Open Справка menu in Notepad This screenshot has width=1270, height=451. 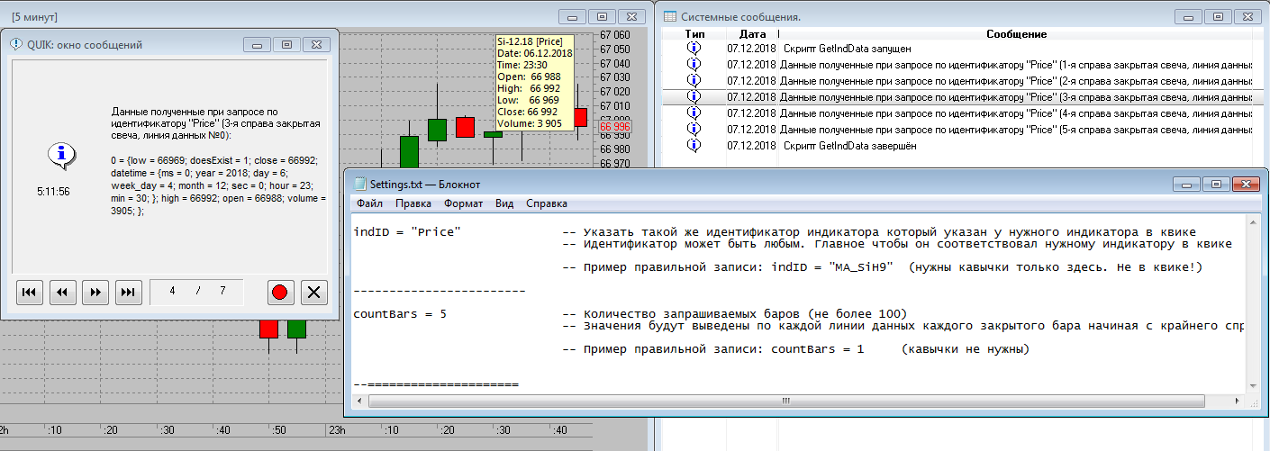[x=547, y=203]
